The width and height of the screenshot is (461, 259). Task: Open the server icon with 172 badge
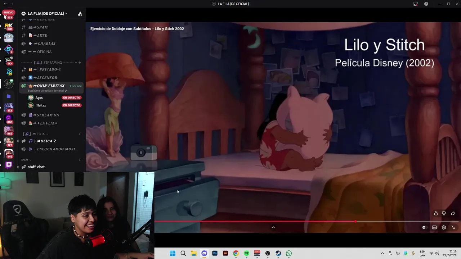(x=9, y=107)
